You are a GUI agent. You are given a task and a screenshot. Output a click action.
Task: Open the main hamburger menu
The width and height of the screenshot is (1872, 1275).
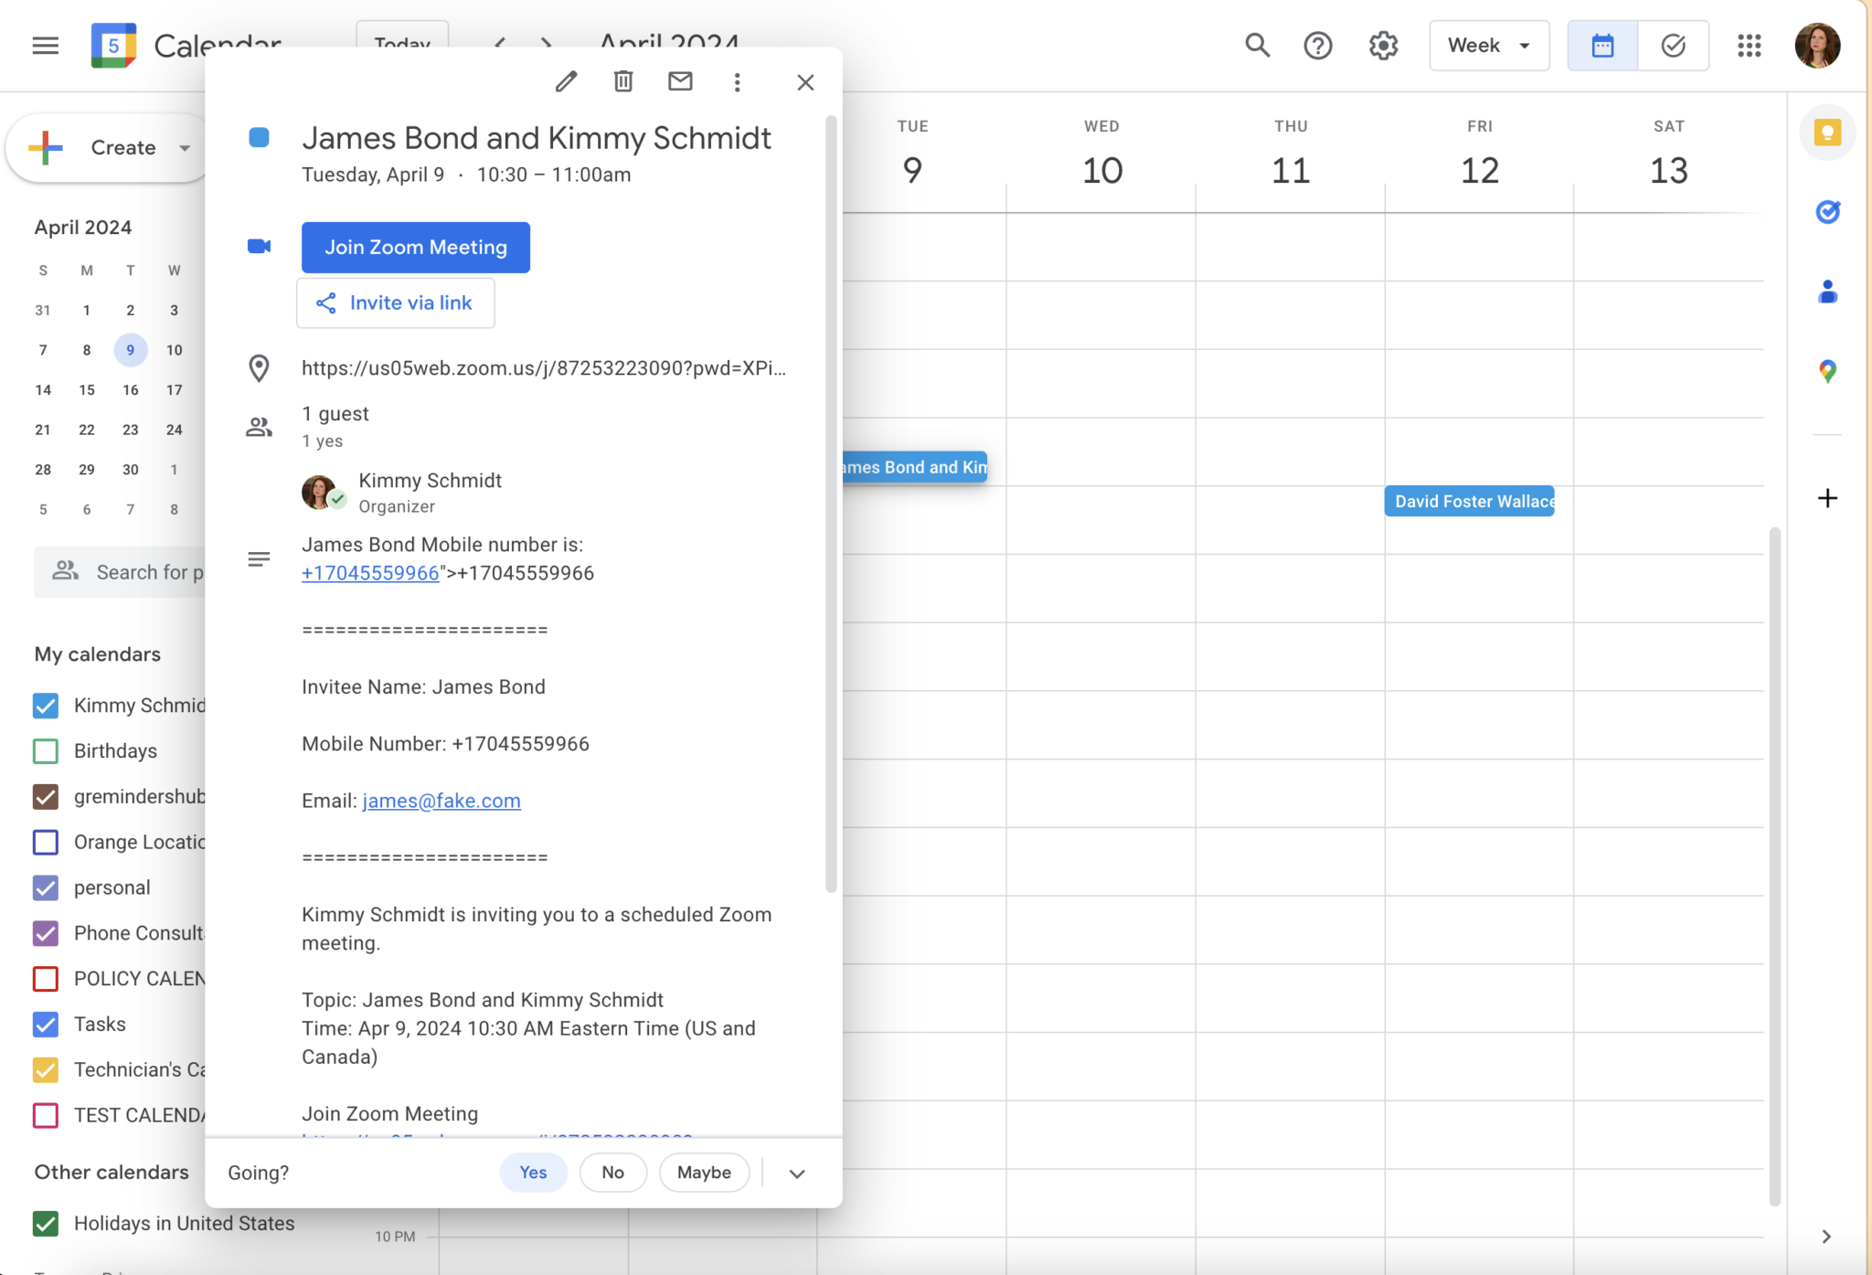click(x=45, y=45)
